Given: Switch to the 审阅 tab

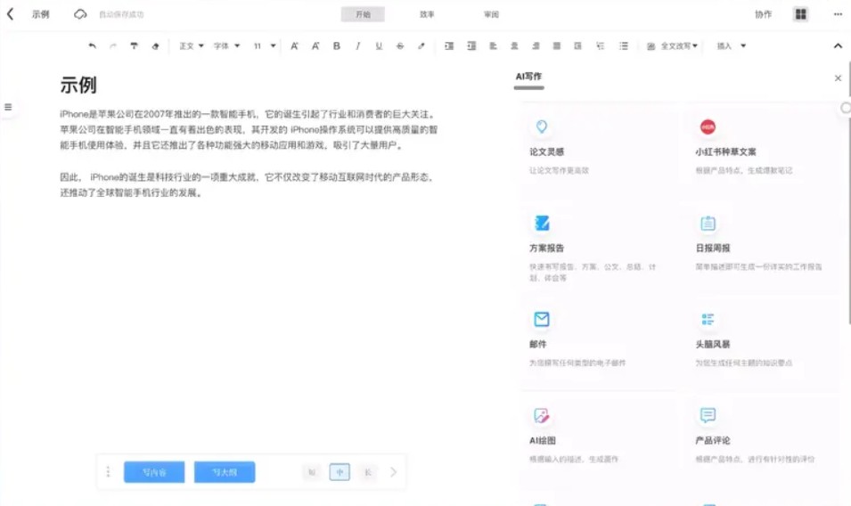Looking at the screenshot, I should point(491,14).
